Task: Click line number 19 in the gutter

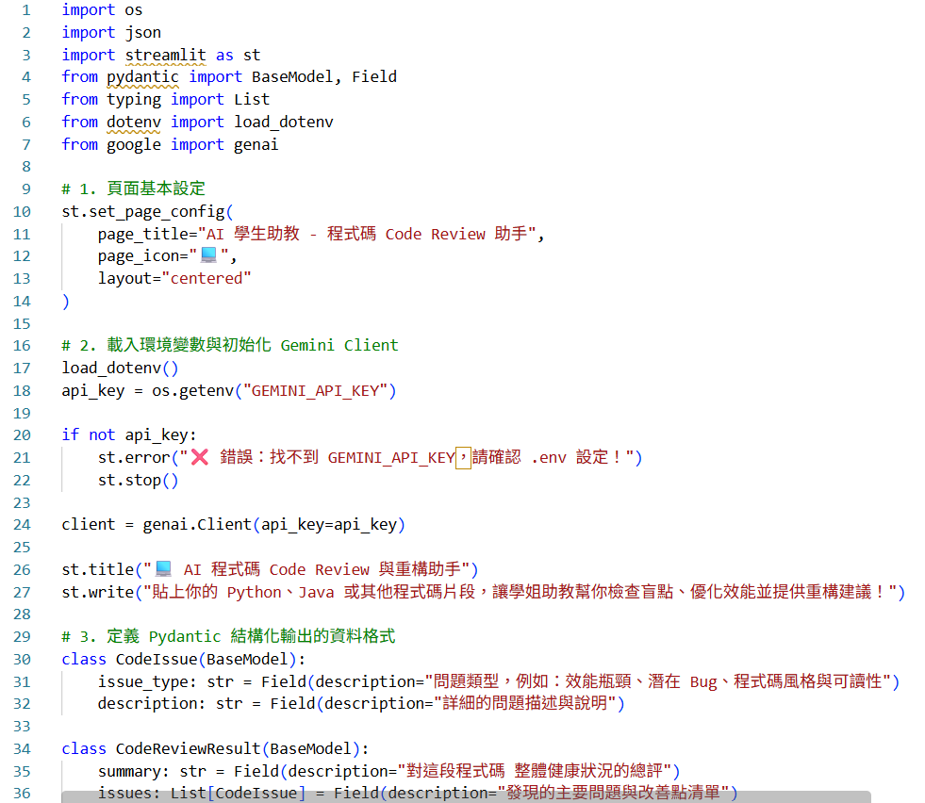Action: [x=22, y=414]
